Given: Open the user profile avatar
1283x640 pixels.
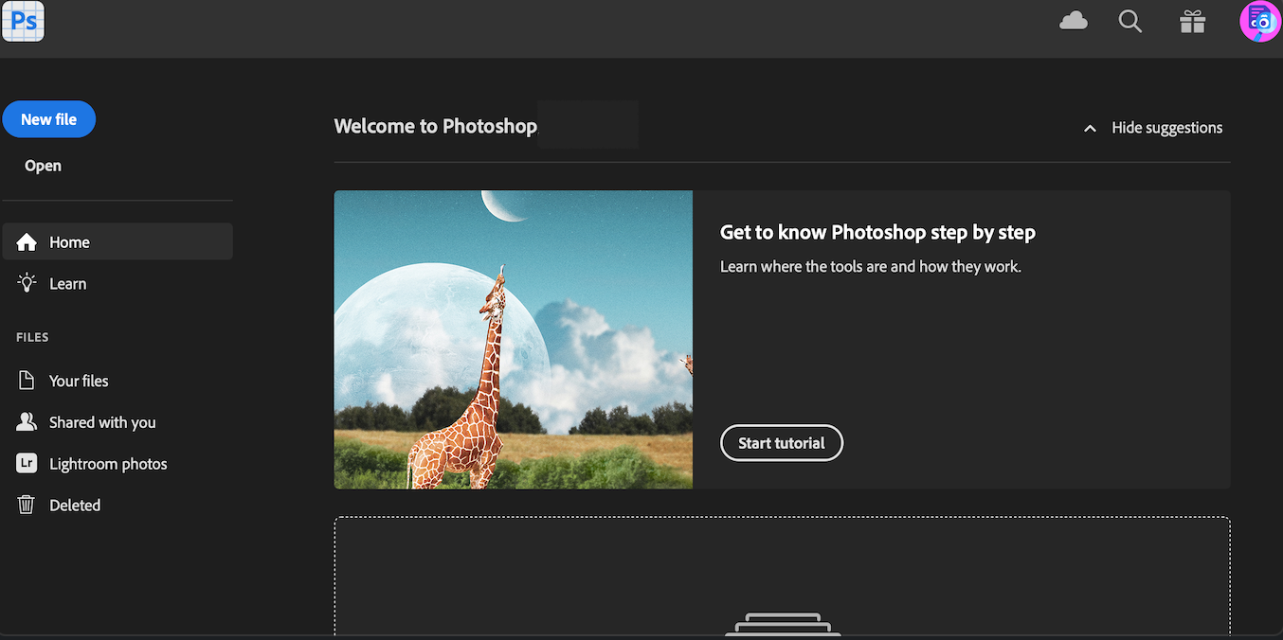Looking at the screenshot, I should point(1259,21).
